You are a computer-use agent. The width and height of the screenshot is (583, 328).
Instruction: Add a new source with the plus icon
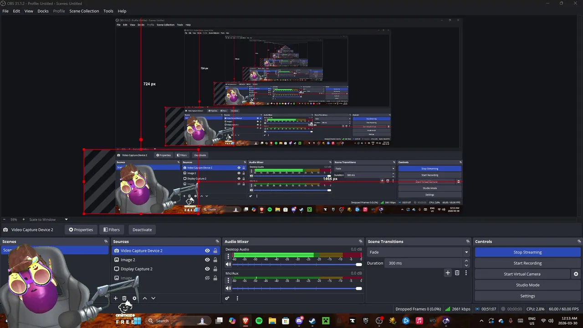[116, 298]
